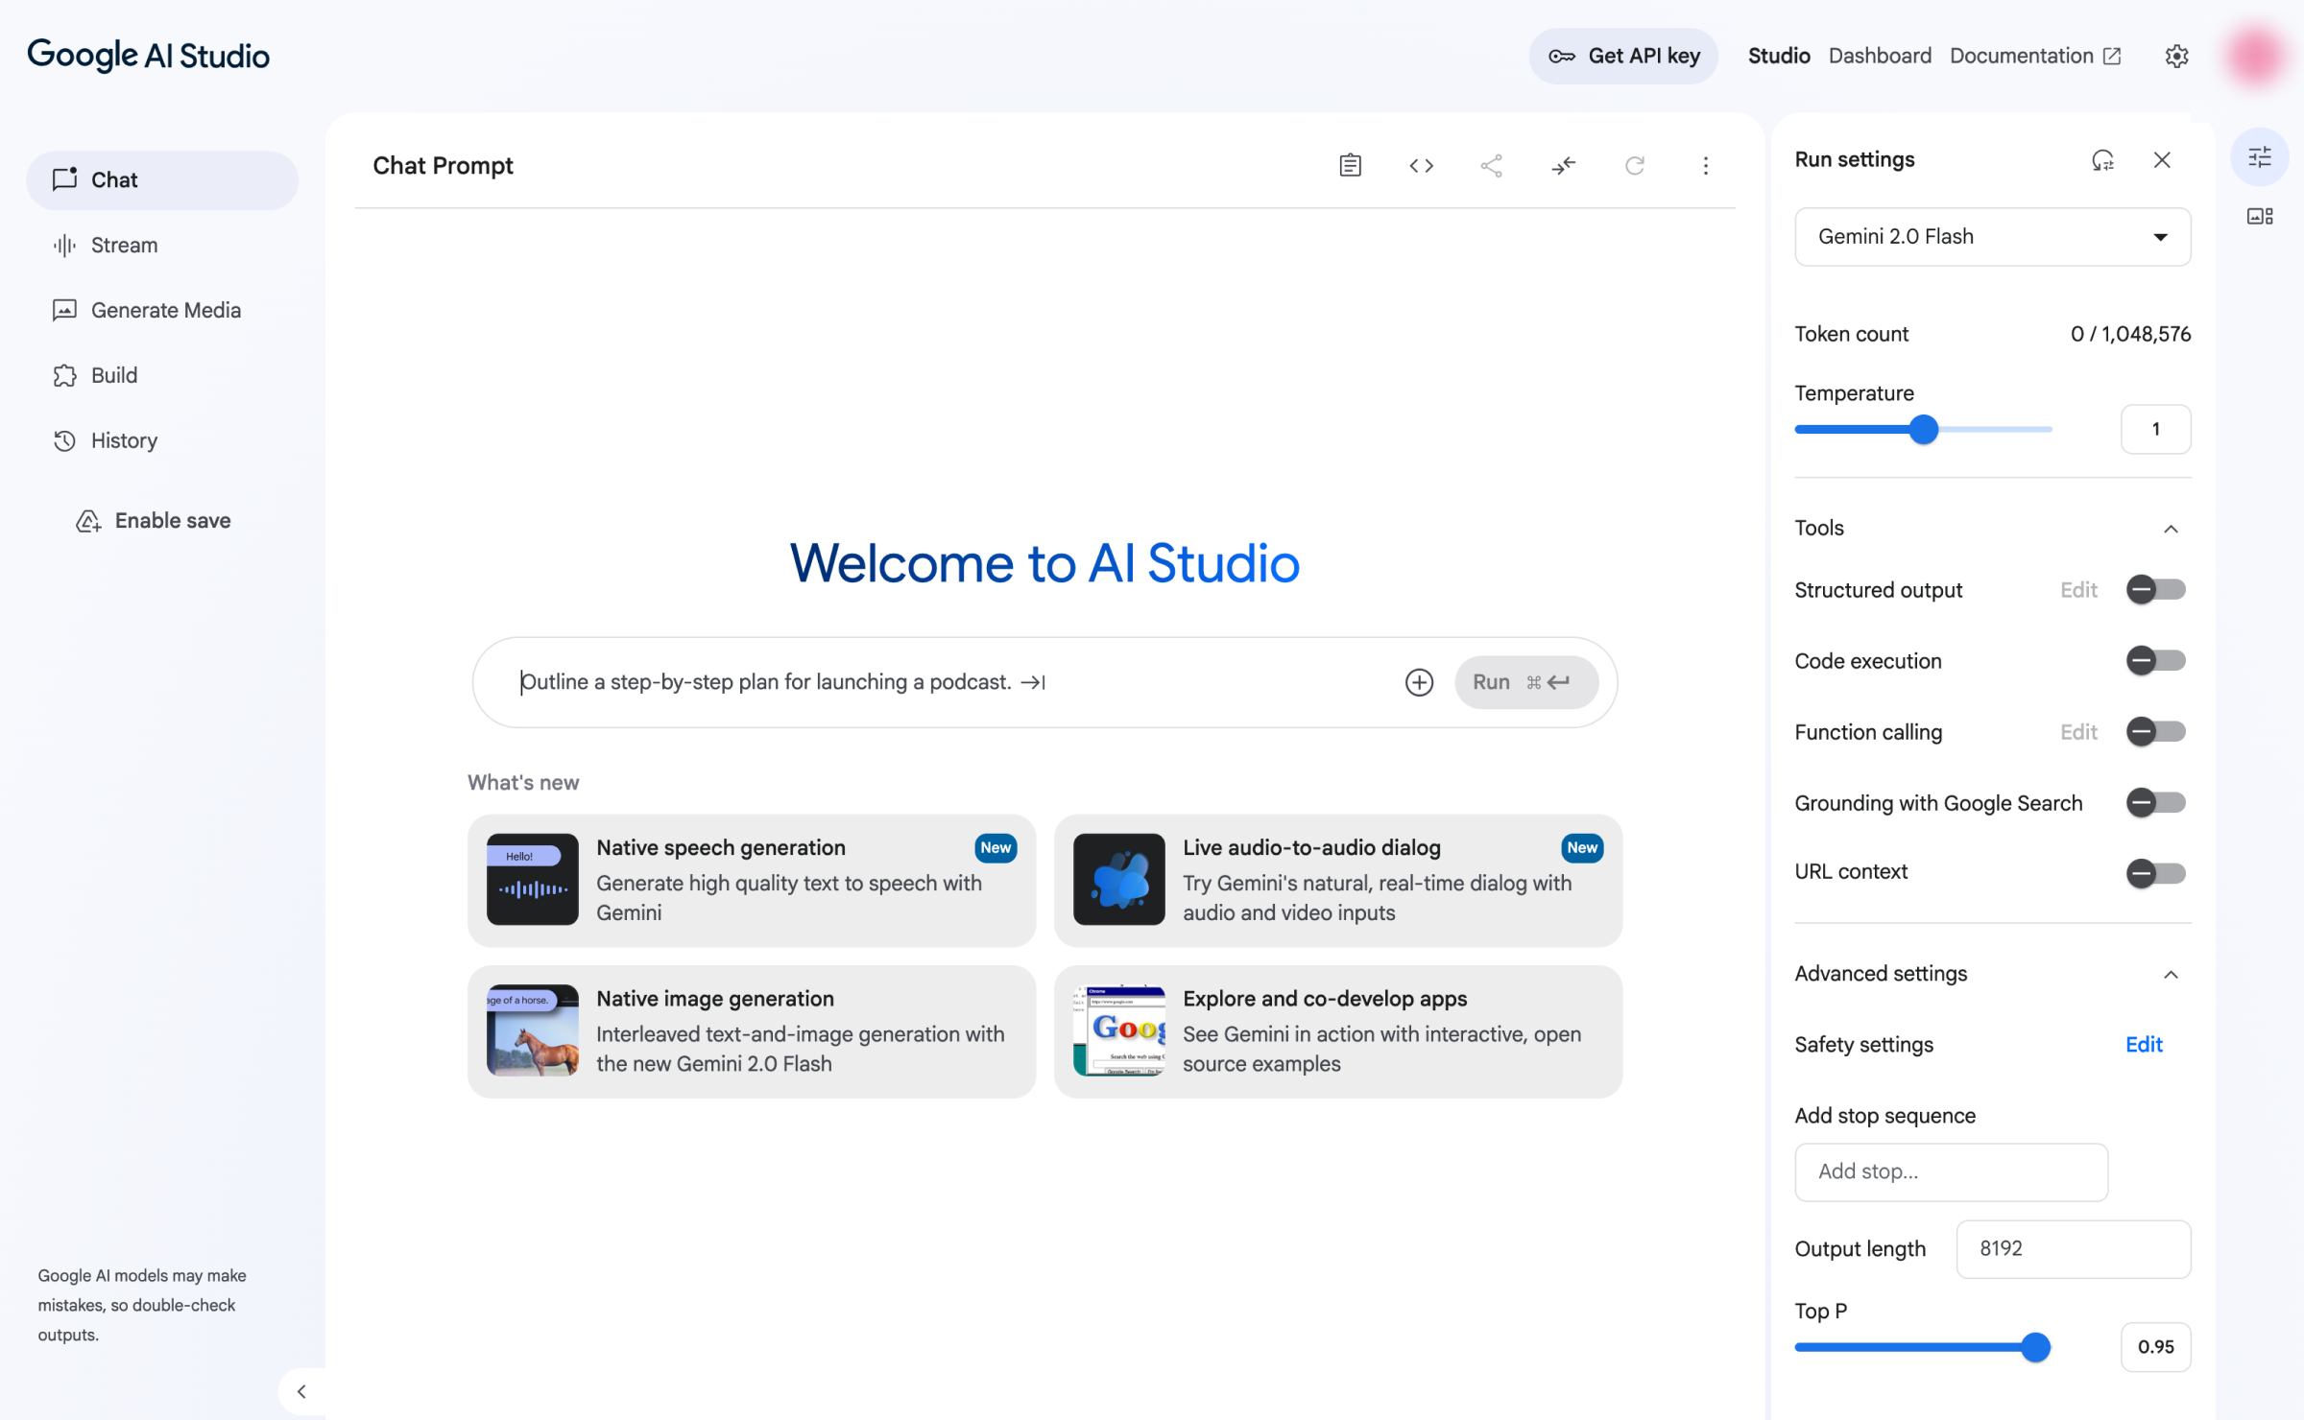Click the reset run settings icon

(2102, 160)
